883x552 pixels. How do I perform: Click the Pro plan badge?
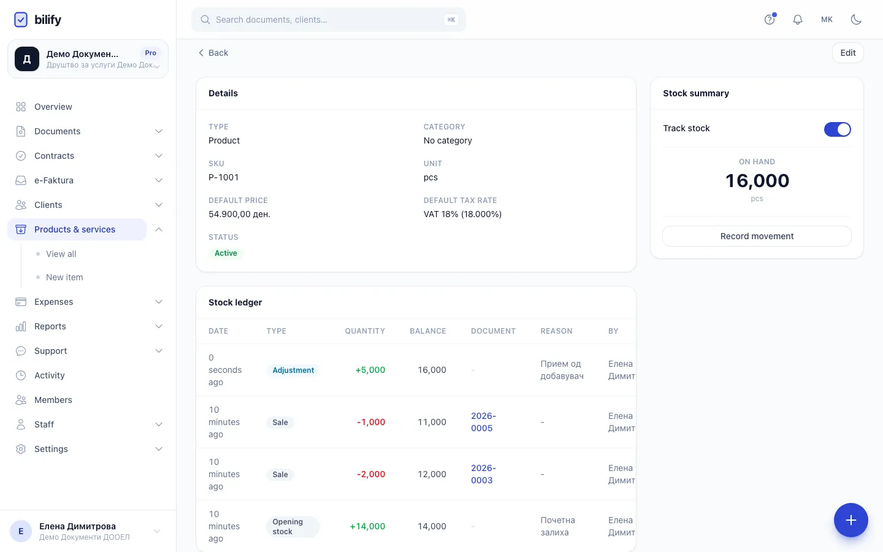(150, 53)
